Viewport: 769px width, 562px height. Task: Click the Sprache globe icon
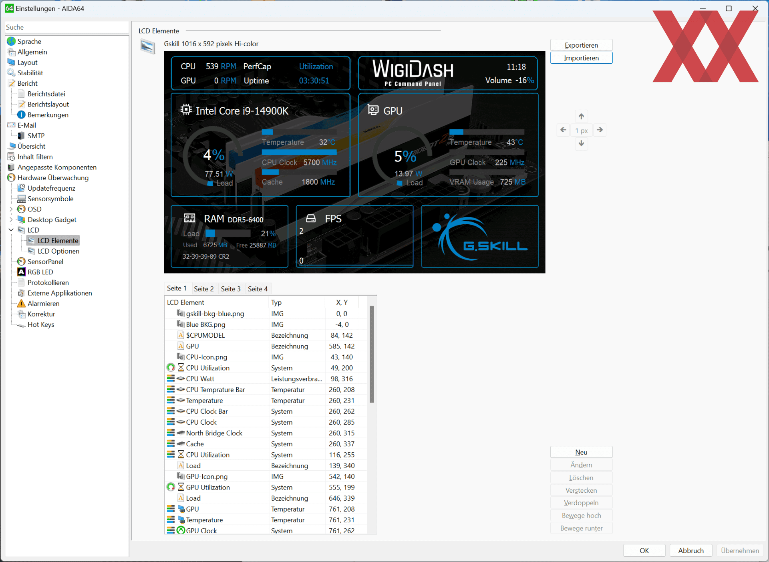11,41
